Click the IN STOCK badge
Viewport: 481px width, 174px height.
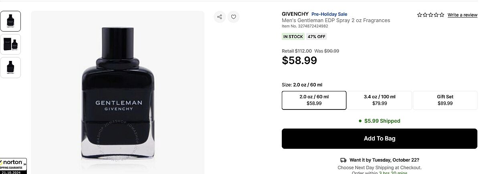[293, 36]
